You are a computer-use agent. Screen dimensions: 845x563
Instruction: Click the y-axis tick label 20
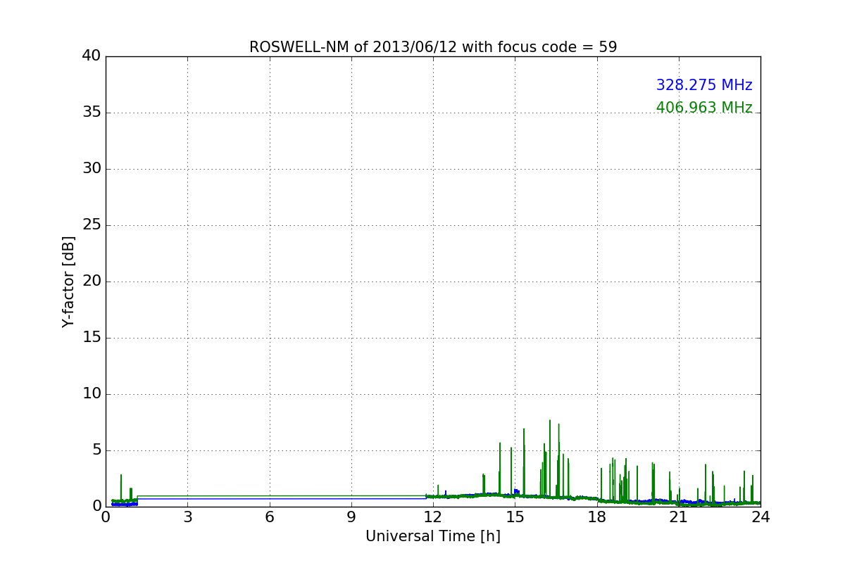(92, 281)
